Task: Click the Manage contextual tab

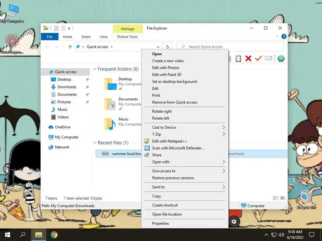Action: (128, 29)
